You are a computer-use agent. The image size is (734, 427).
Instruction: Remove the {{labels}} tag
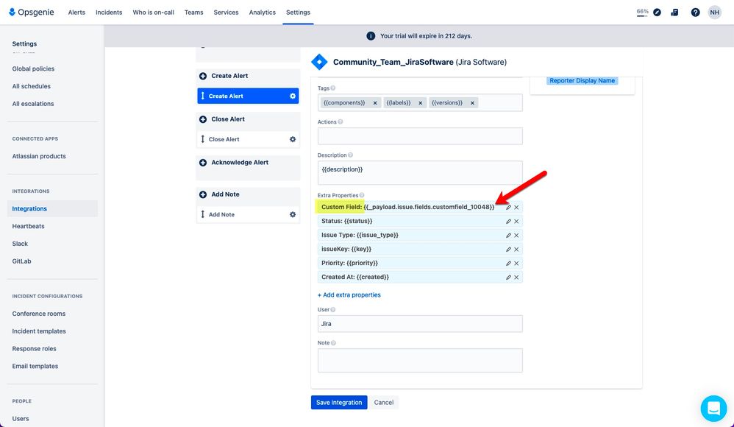pos(421,103)
